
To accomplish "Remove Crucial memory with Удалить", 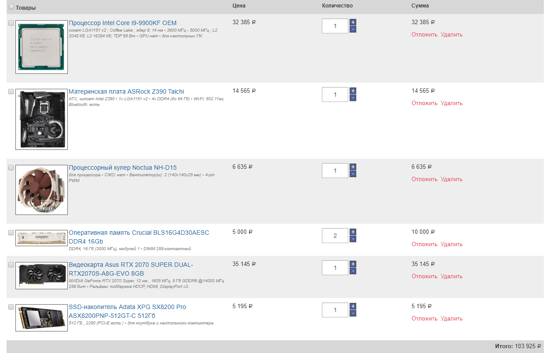I will click(x=451, y=244).
